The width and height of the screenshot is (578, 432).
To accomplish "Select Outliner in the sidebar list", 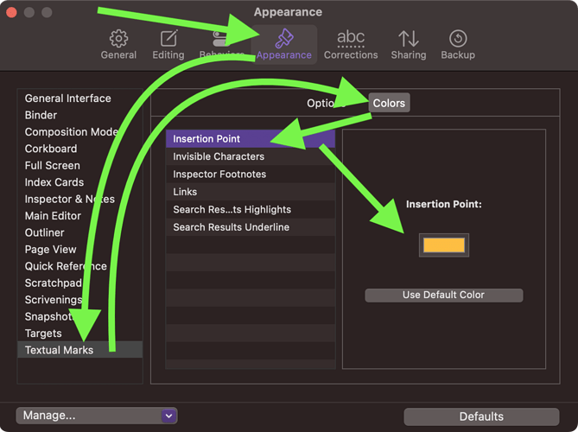I will coord(80,233).
